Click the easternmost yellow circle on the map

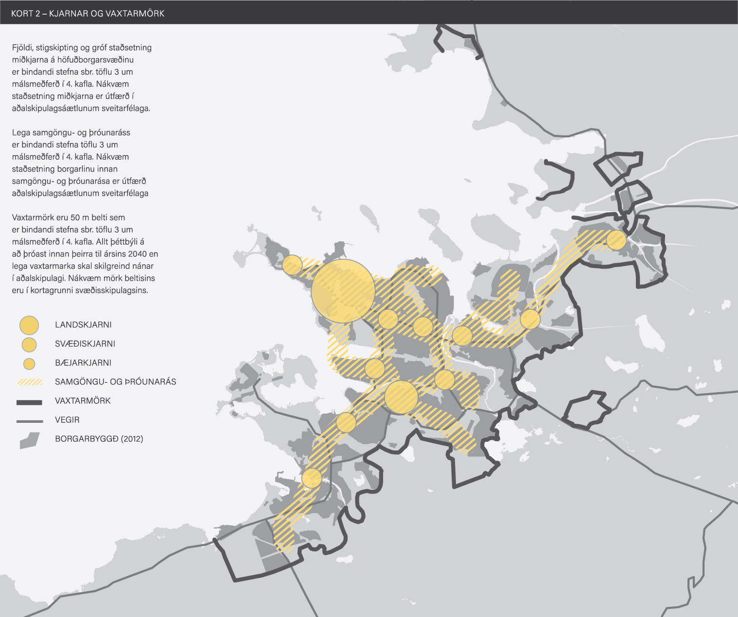[616, 240]
